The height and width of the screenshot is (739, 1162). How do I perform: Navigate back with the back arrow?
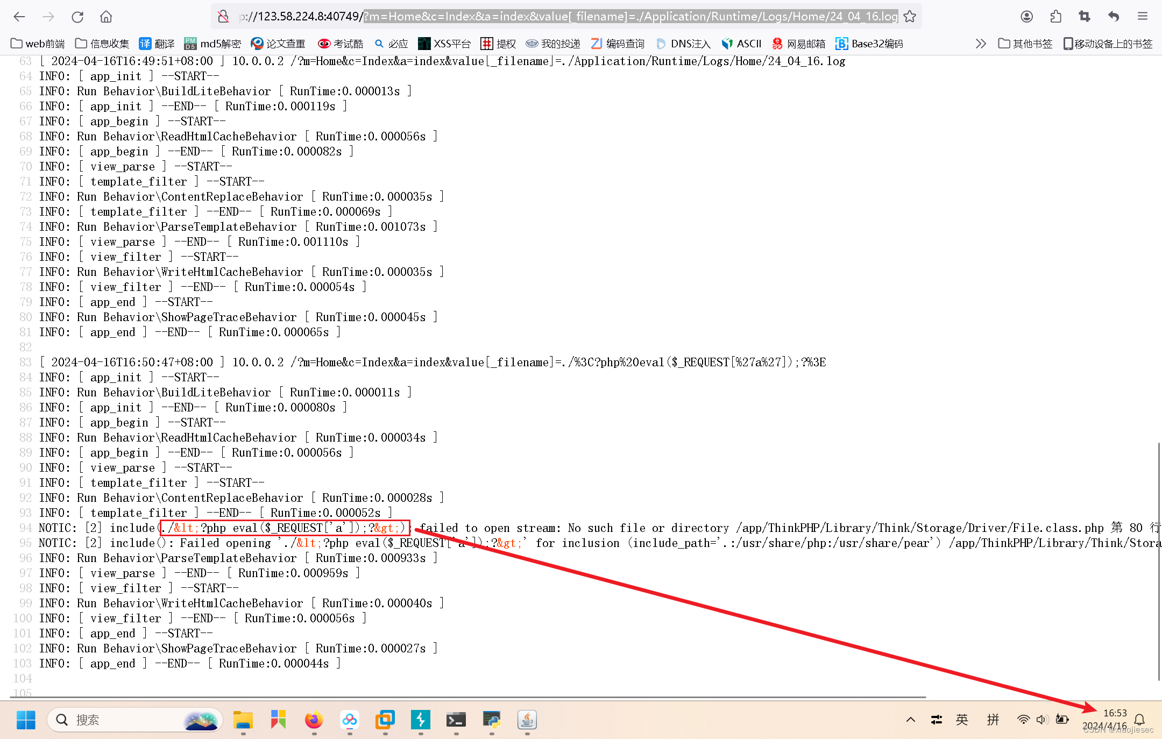click(19, 17)
